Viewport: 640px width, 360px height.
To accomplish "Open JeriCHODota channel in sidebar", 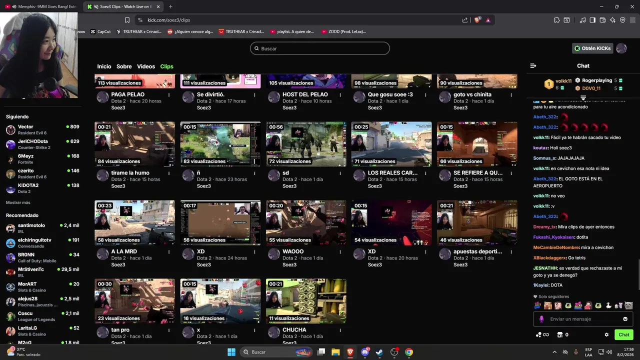I will click(42, 144).
